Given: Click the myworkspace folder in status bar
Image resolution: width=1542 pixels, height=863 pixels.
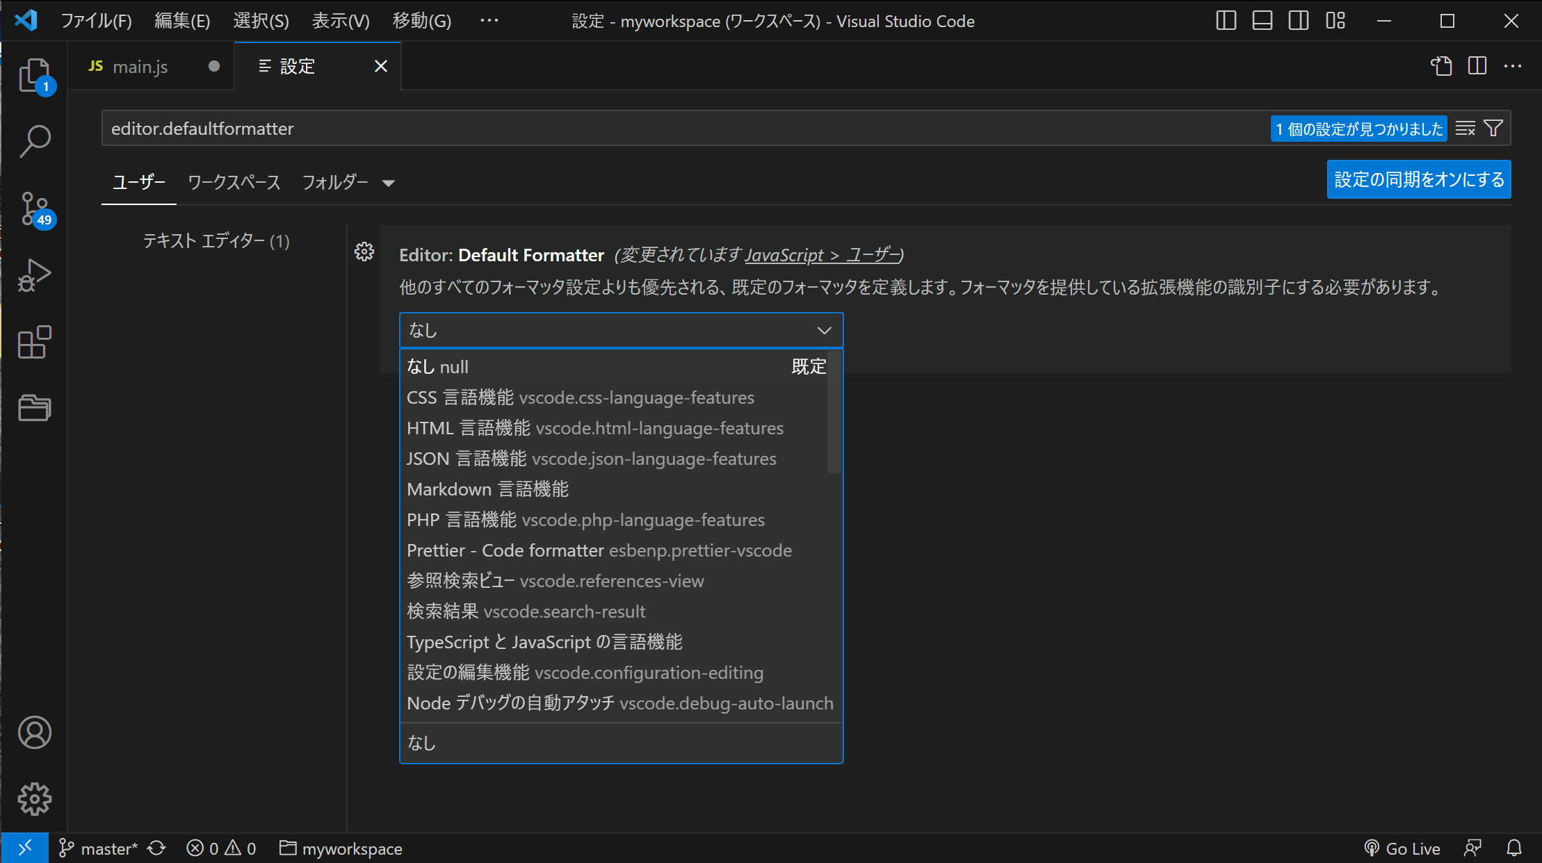Looking at the screenshot, I should pyautogui.click(x=341, y=848).
